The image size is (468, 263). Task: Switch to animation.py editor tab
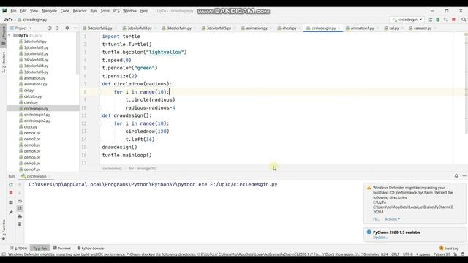(256, 28)
